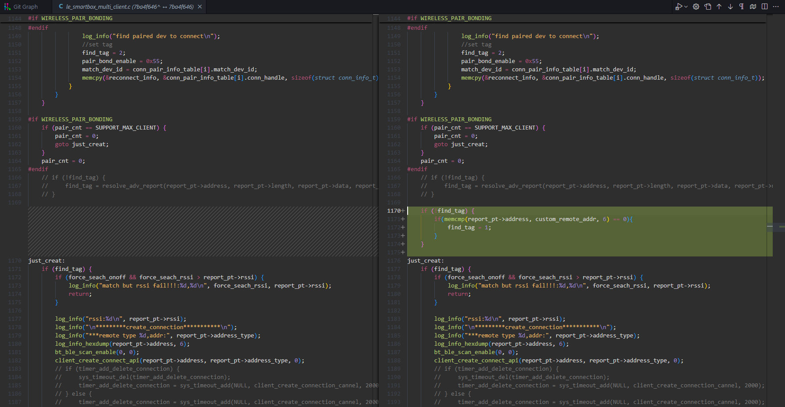Run or debug the file with the play icon
785x407 pixels.
tap(678, 7)
